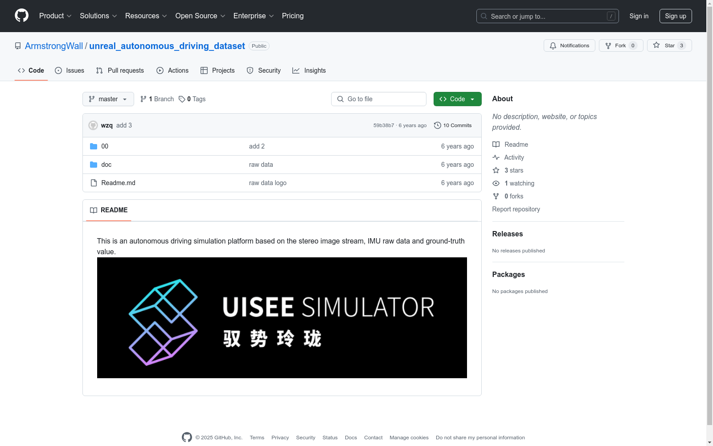Open the footer Contact link
The image size is (713, 446).
click(x=373, y=438)
